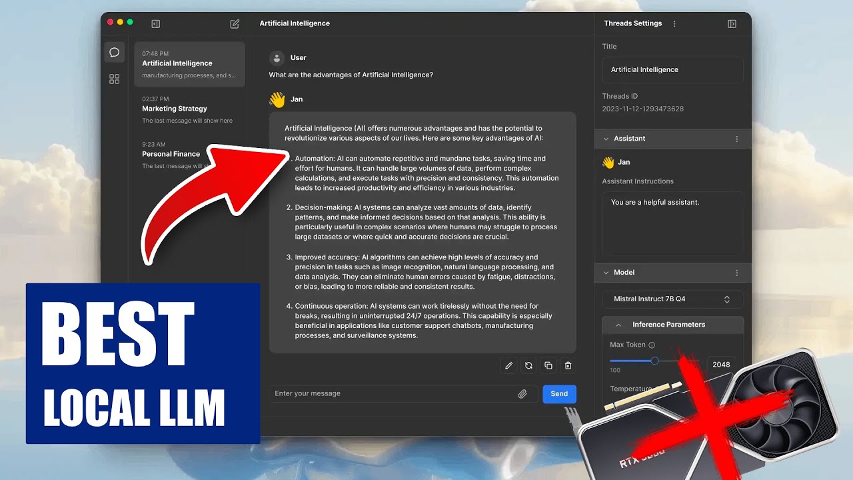Viewport: 853px width, 480px height.
Task: Click the Max Token info icon
Action: click(652, 345)
